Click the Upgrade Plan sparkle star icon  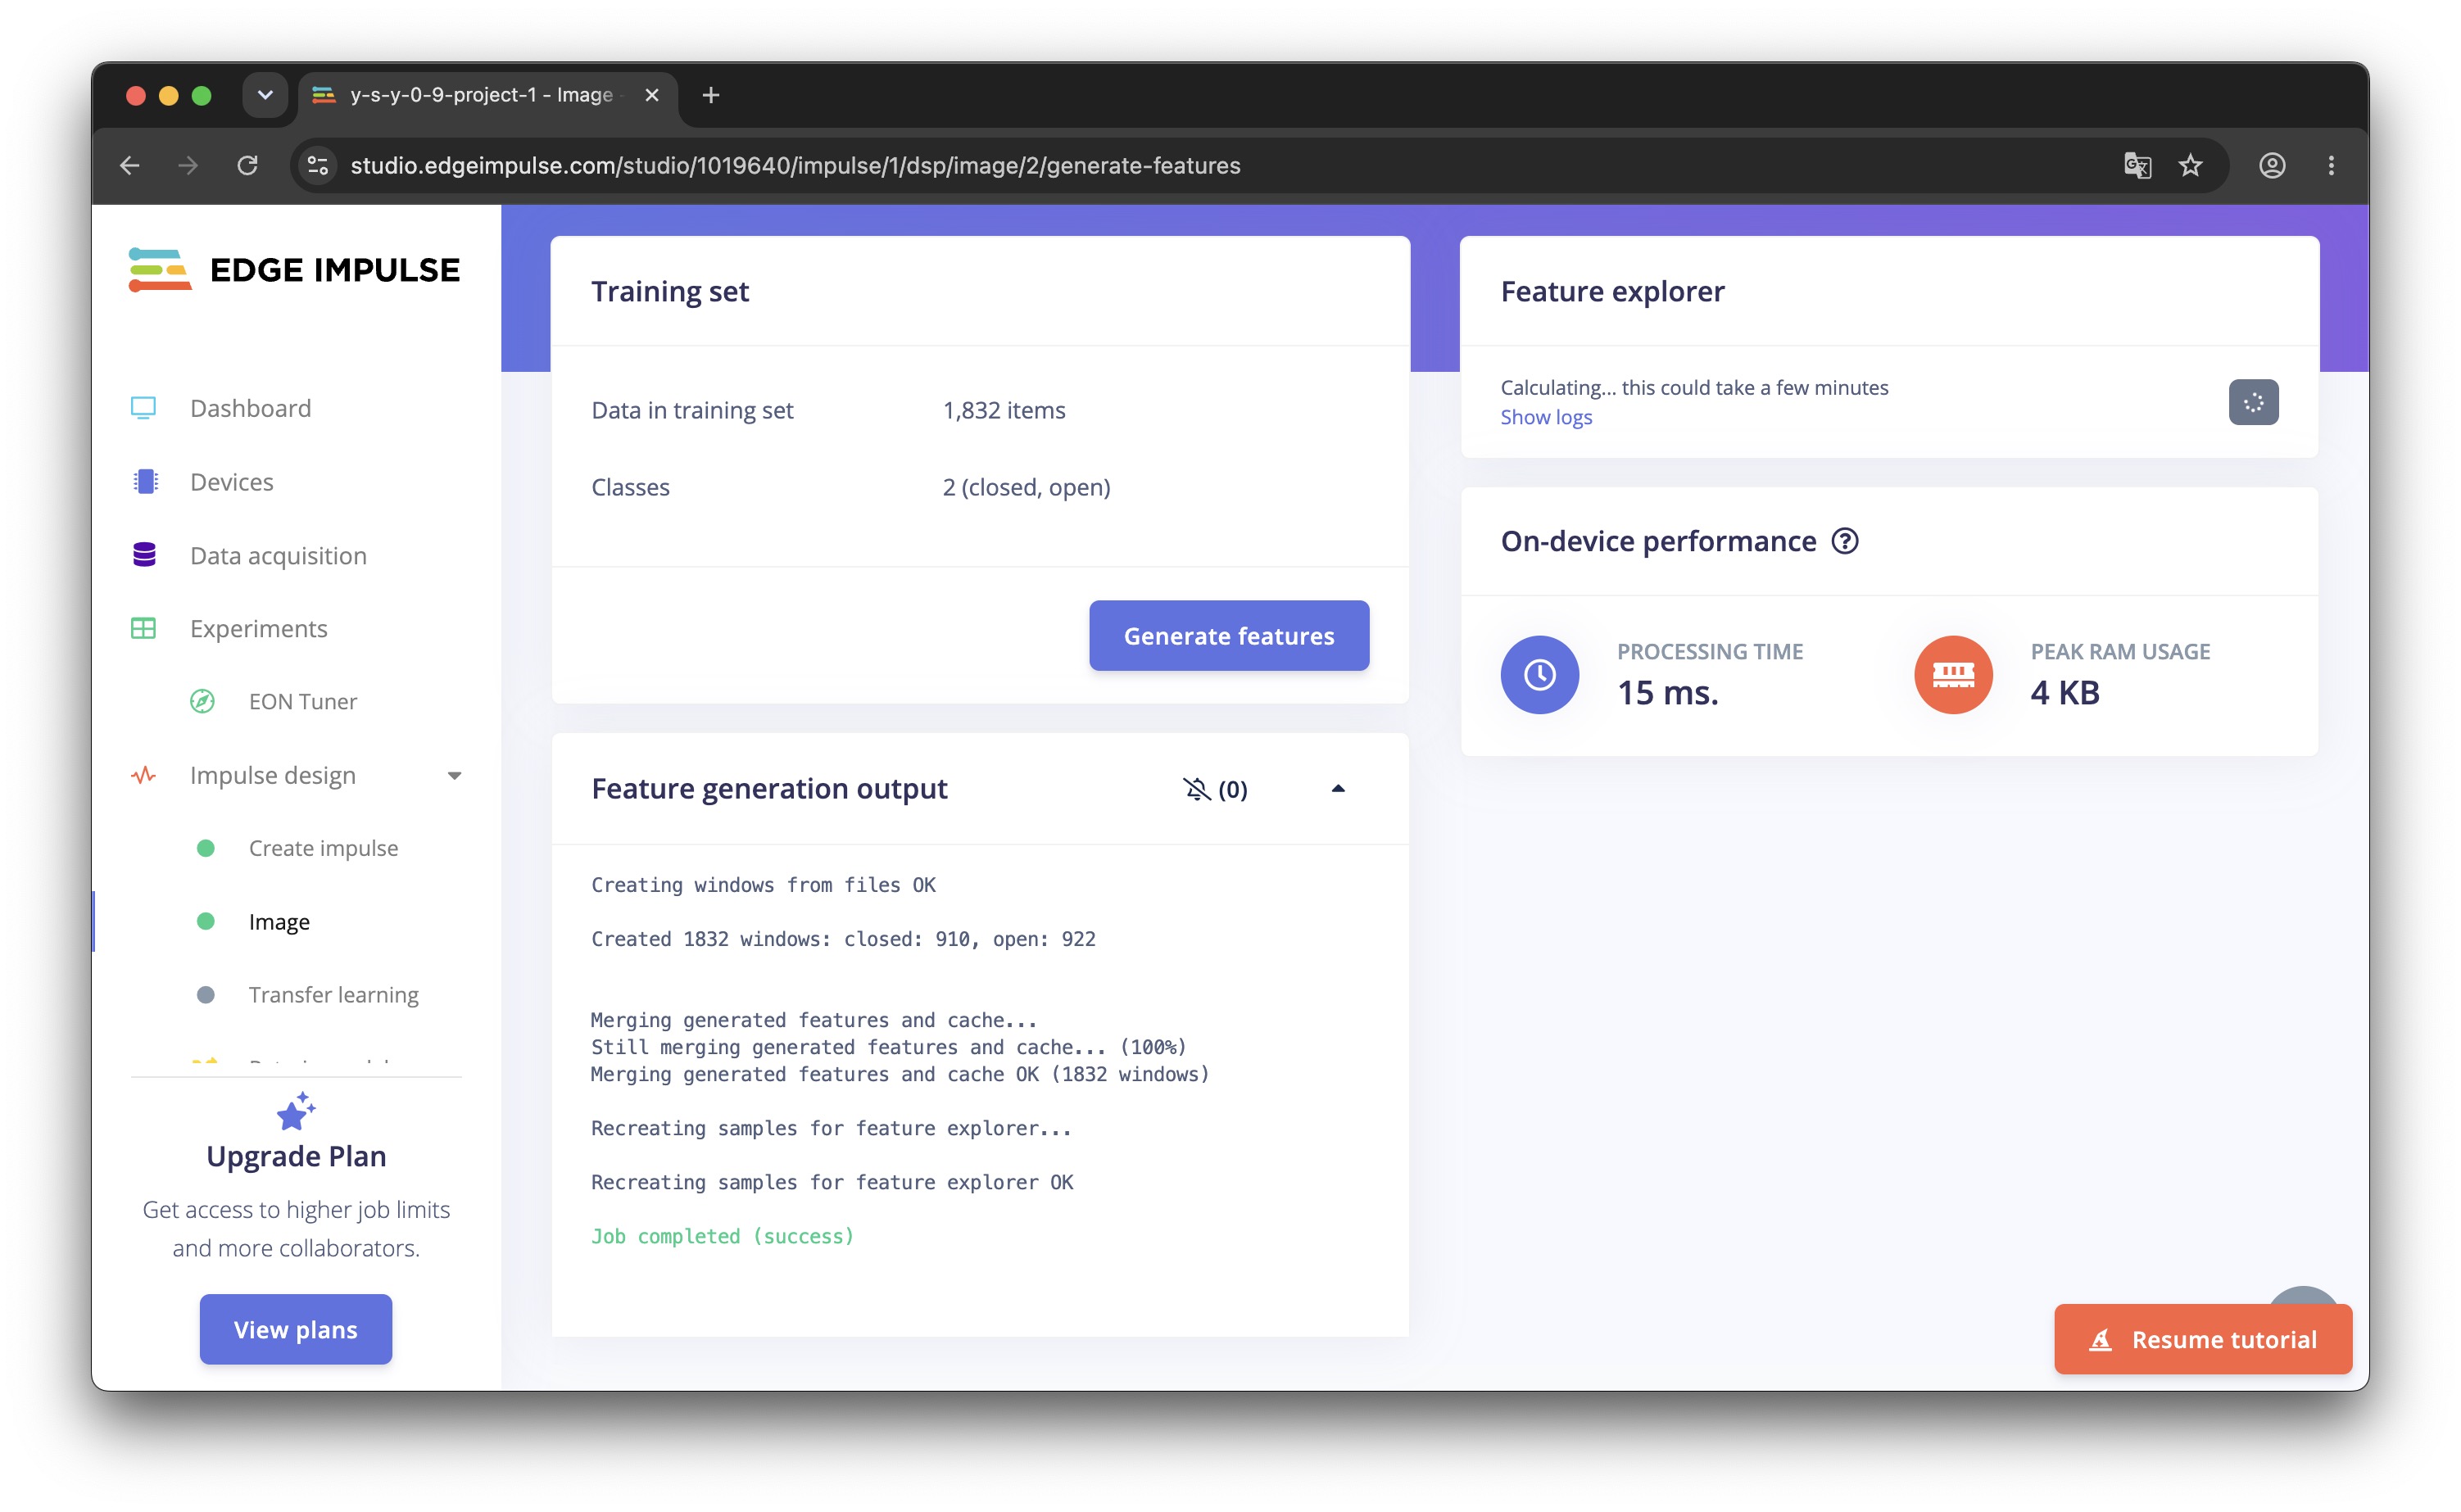click(x=296, y=1112)
